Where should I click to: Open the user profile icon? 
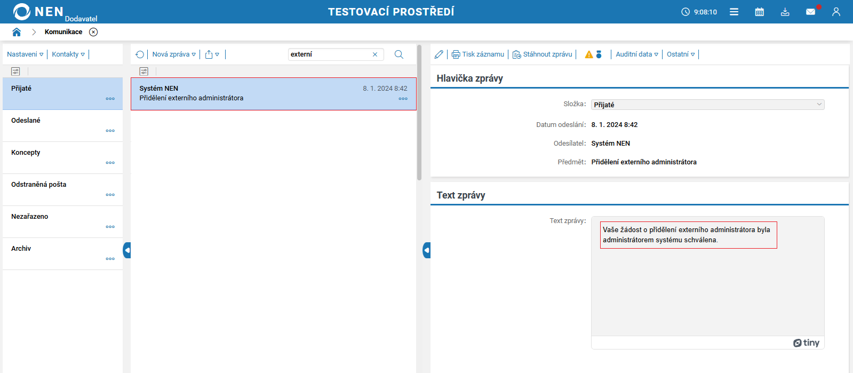(836, 12)
